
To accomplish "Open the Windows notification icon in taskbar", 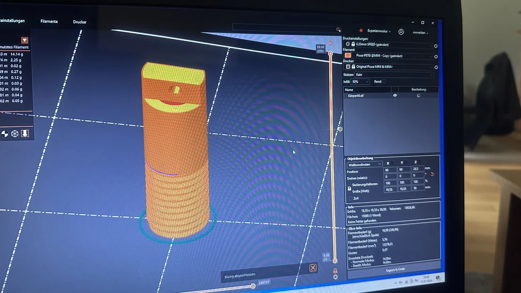I will coord(438,278).
